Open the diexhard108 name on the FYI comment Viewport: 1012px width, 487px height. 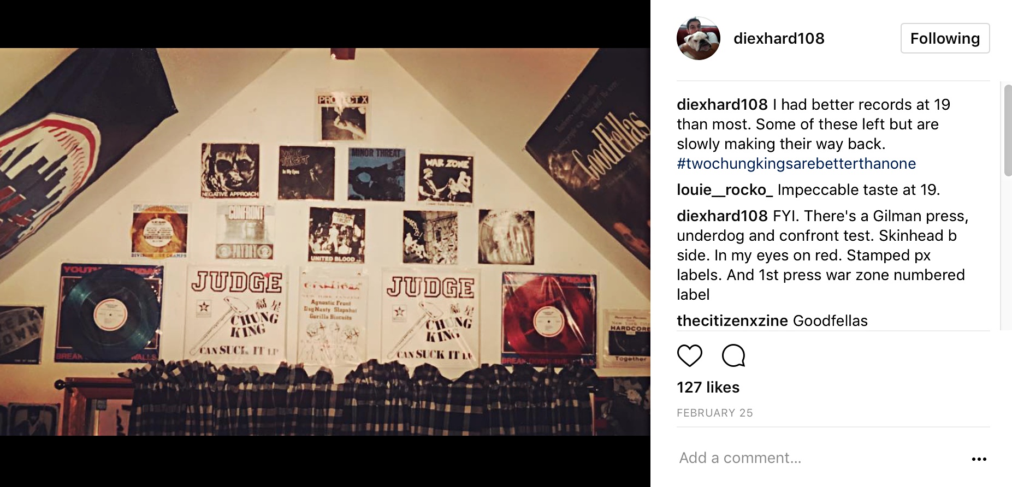(x=722, y=216)
